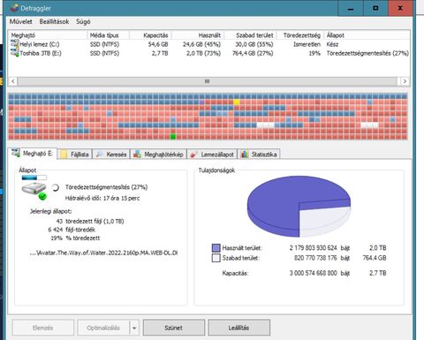Switch to the Fájllista tab
Viewport: 424px width, 340px height.
point(75,155)
